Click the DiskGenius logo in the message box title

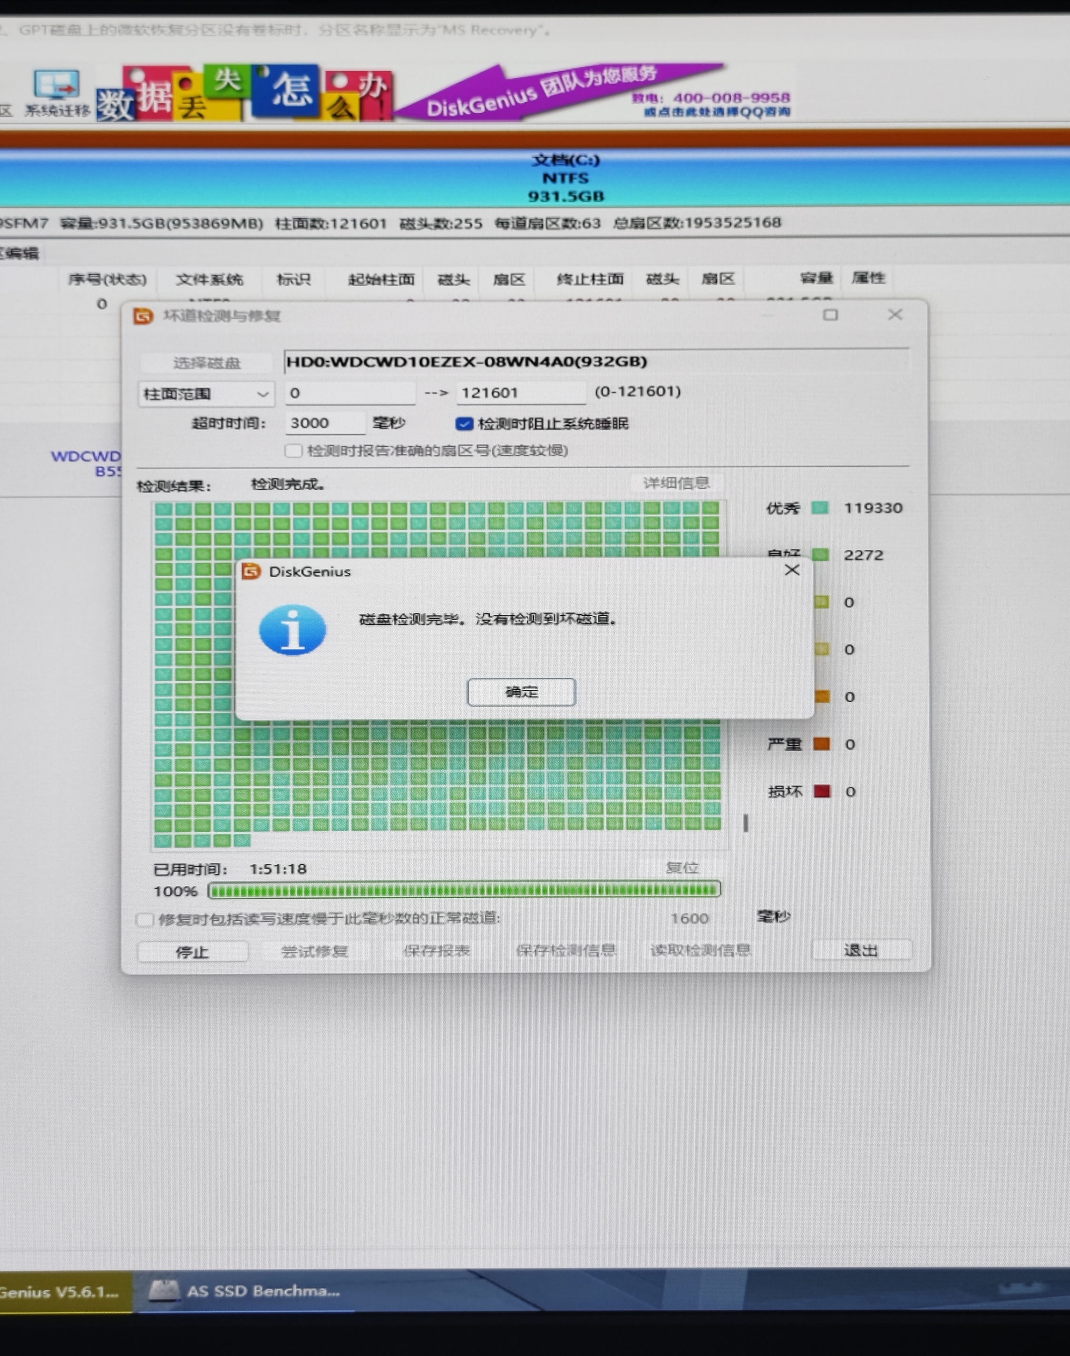[251, 571]
